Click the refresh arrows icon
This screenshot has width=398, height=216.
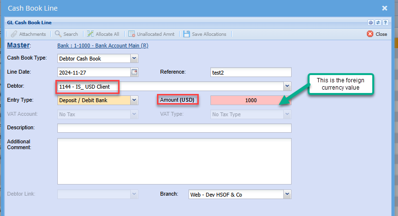378,22
